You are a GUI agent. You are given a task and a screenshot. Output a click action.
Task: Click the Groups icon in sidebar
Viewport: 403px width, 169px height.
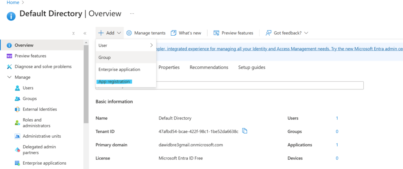click(17, 99)
